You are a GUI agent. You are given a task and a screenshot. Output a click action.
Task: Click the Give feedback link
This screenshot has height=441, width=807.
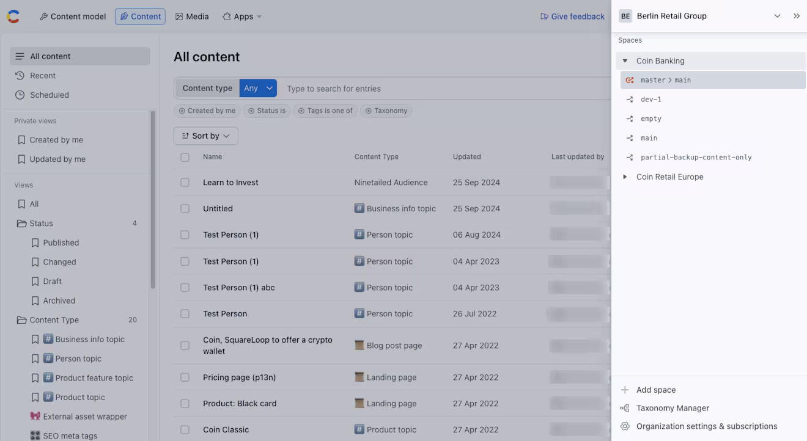tap(572, 16)
